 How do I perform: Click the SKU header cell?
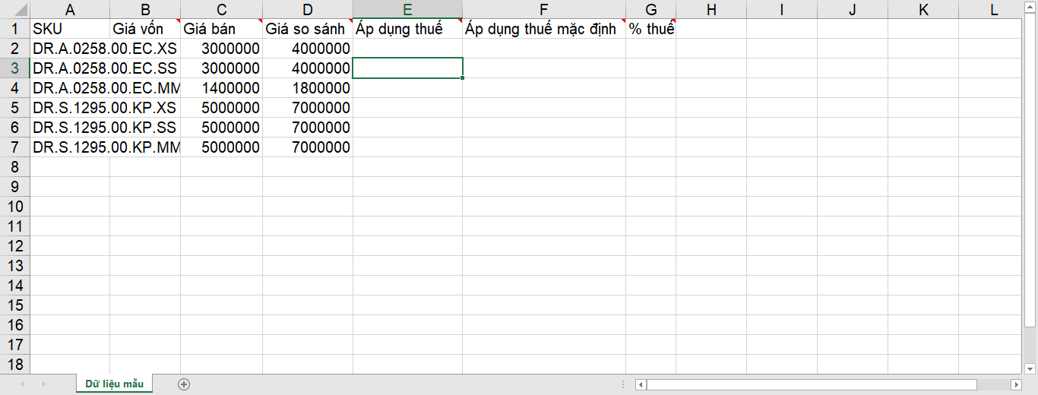coord(70,29)
